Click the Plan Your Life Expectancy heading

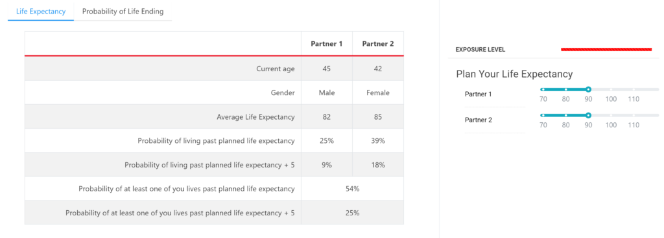pos(514,74)
